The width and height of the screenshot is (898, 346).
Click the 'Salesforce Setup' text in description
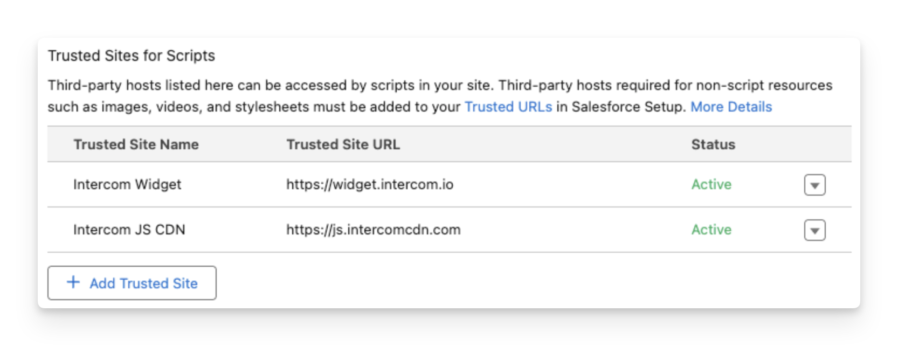[x=627, y=107]
